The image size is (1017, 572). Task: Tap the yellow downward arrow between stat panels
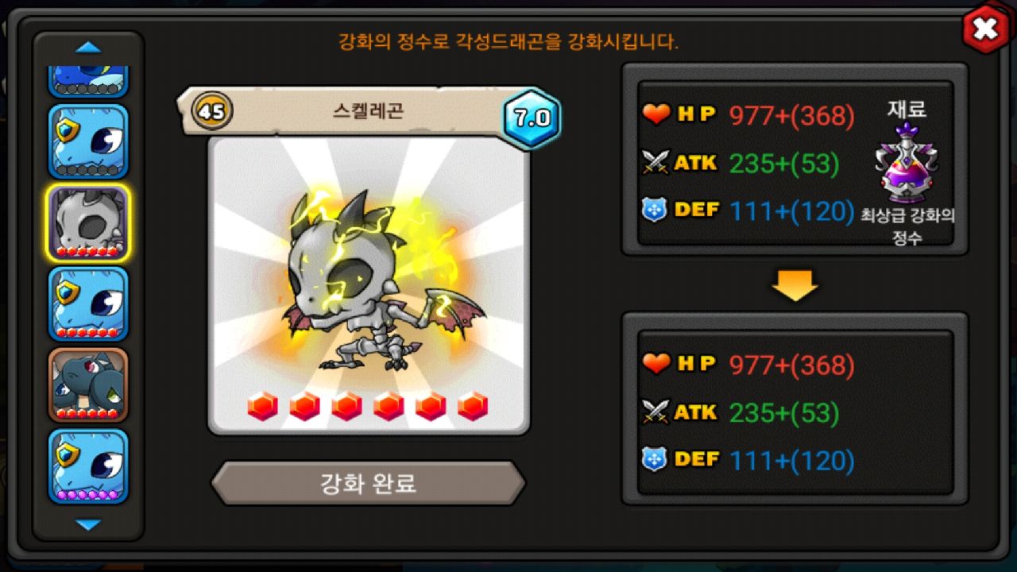coord(795,285)
